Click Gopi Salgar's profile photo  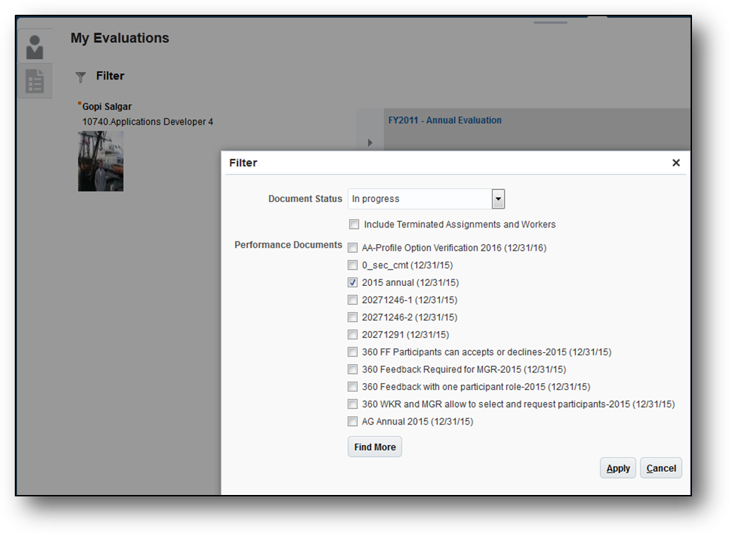101,161
